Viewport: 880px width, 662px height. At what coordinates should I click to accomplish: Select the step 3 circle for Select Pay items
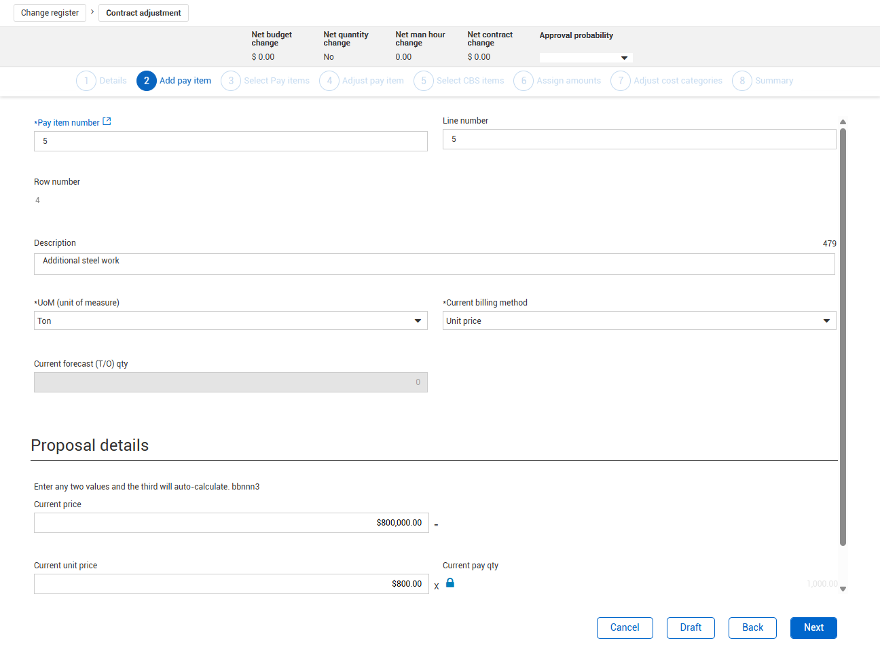(231, 81)
